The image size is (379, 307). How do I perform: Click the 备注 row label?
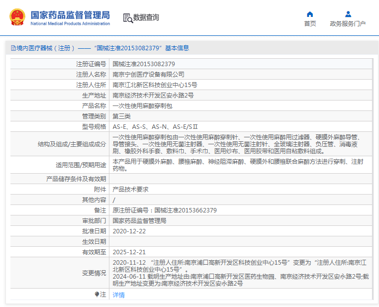click(x=100, y=210)
